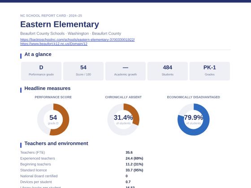This screenshot has width=251, height=188.
Task: Select the Performance grade D card
Action: [x=41, y=71]
